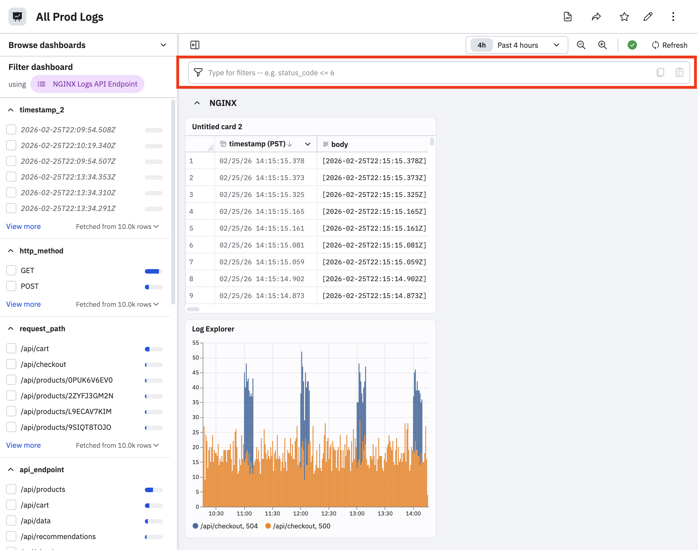Screen dimensions: 698x550
Task: Click View more under request_path
Action: click(24, 445)
